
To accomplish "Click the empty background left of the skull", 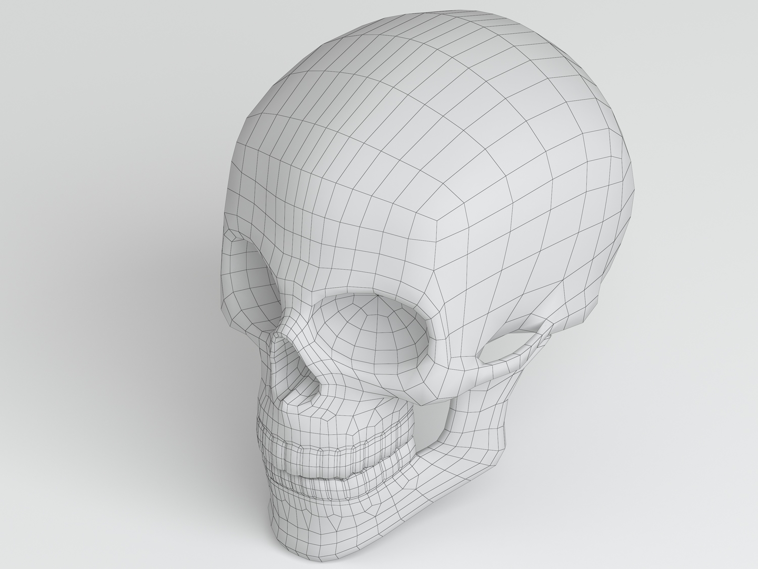I will [x=95, y=263].
